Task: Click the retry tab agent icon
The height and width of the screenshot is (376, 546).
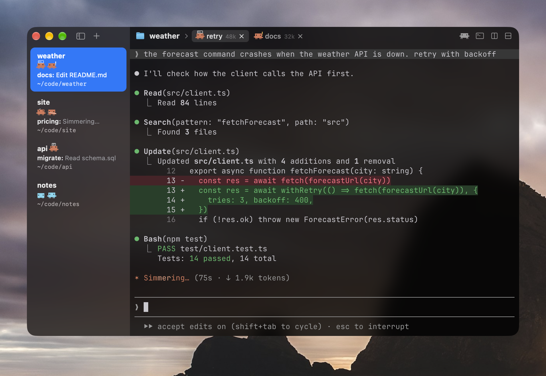Action: pyautogui.click(x=200, y=36)
